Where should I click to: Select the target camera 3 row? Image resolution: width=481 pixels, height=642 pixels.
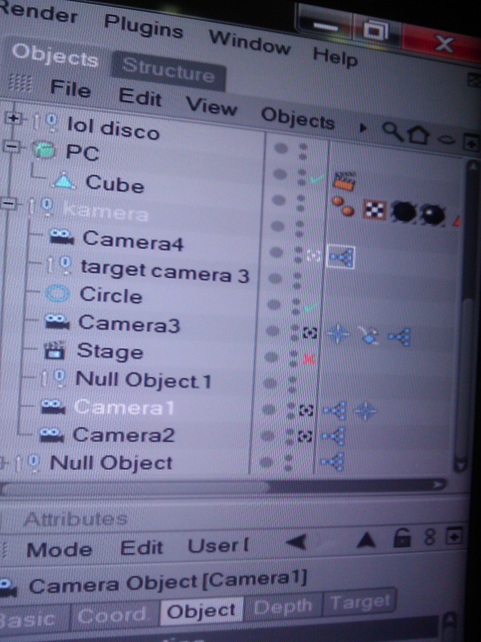[x=165, y=271]
